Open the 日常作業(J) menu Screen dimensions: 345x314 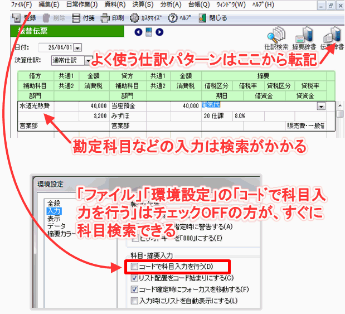[82, 4]
